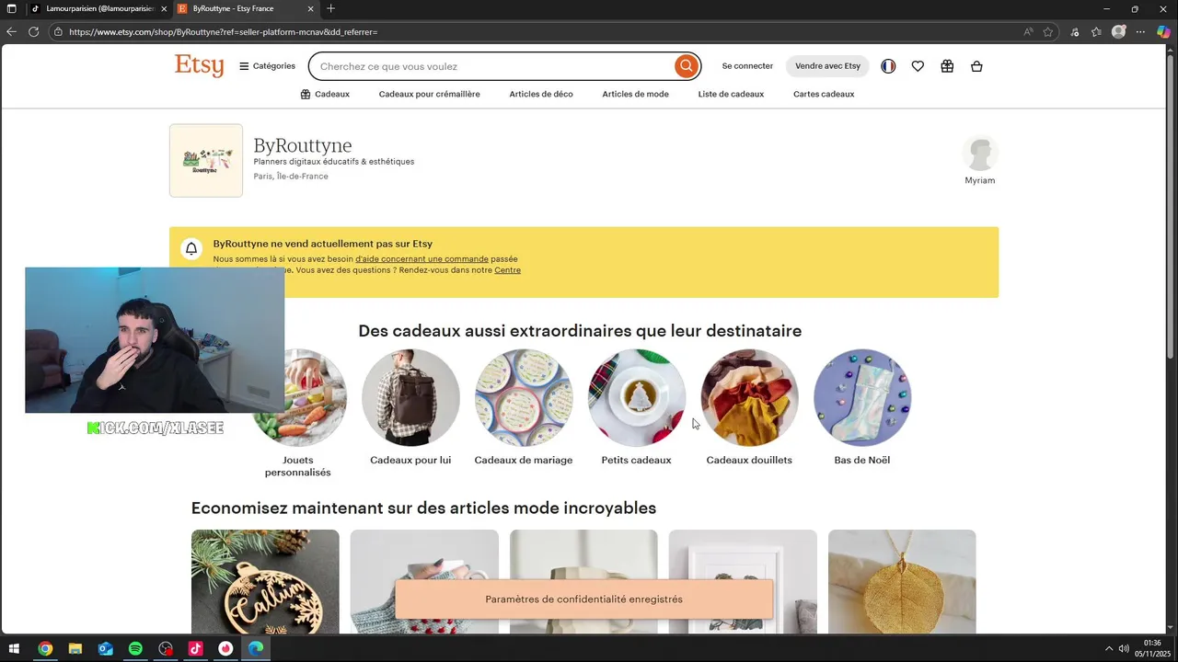Click the Cadeaux pour lui label
Viewport: 1178px width, 662px height.
[x=410, y=460]
